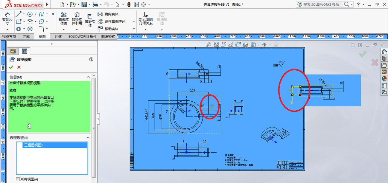Open Display/Delete Relations dropdown arrow
This screenshot has width=388, height=183.
[x=146, y=30]
